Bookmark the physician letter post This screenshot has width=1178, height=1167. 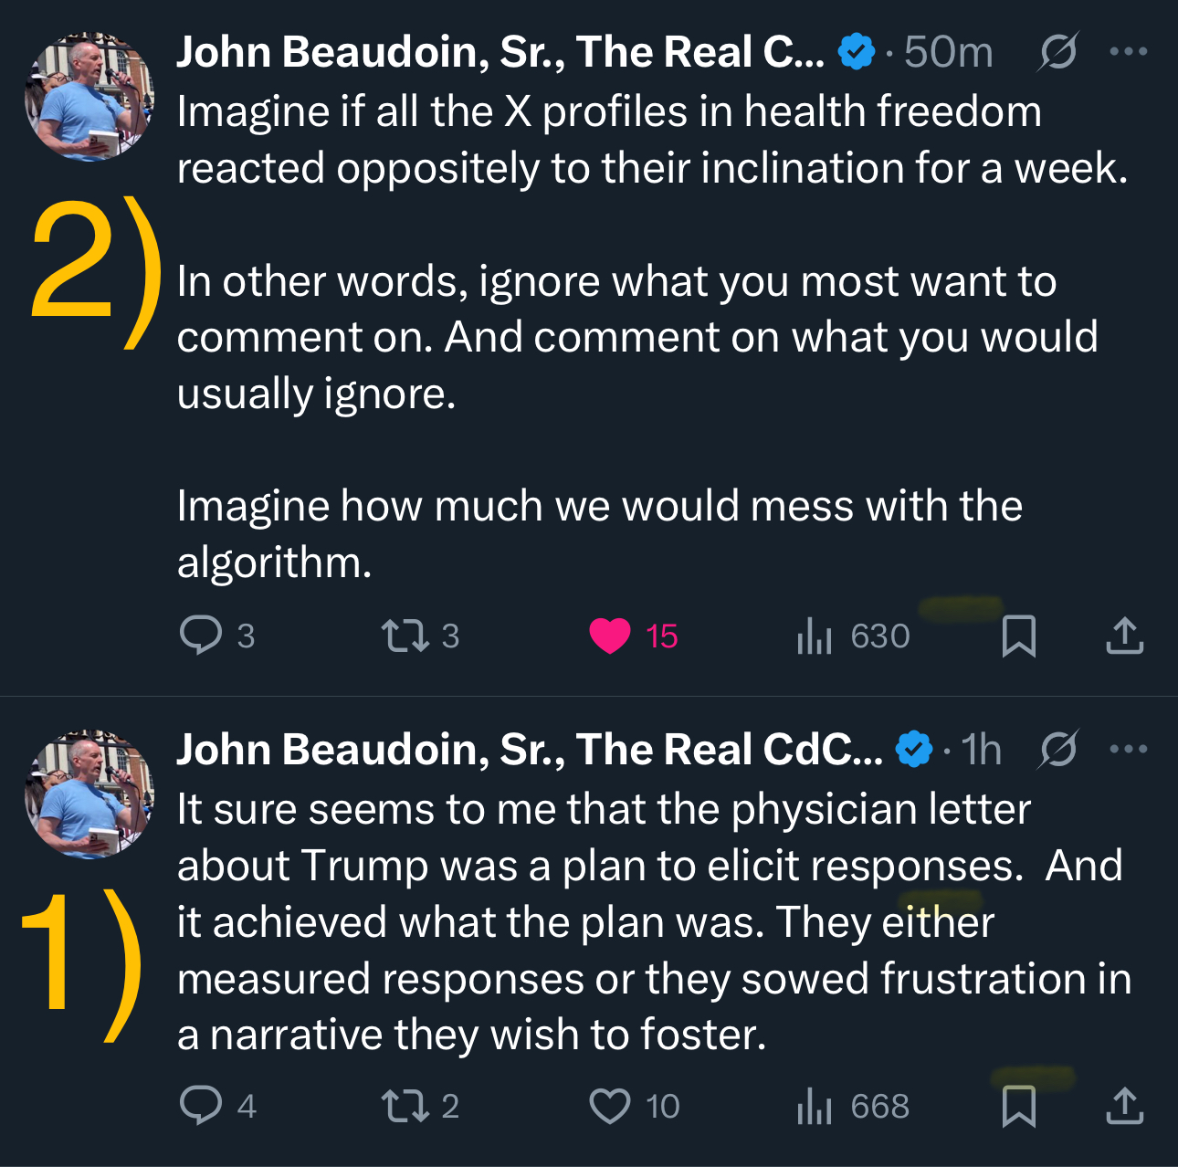1018,1106
